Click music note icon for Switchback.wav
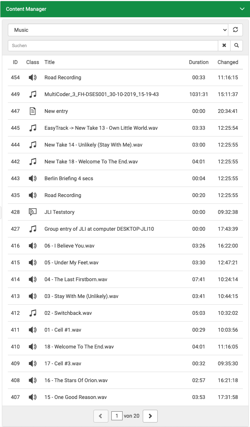250x427 pixels. tap(33, 313)
